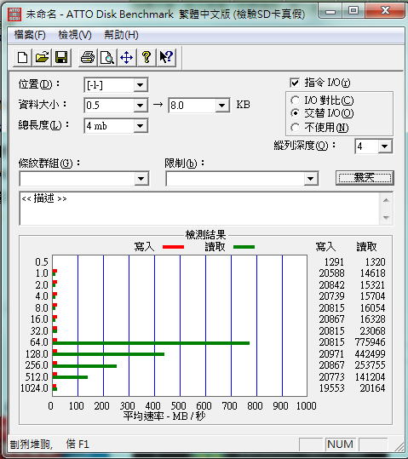
Task: Expand the 佇列深度 dropdown showing 4
Action: point(384,146)
